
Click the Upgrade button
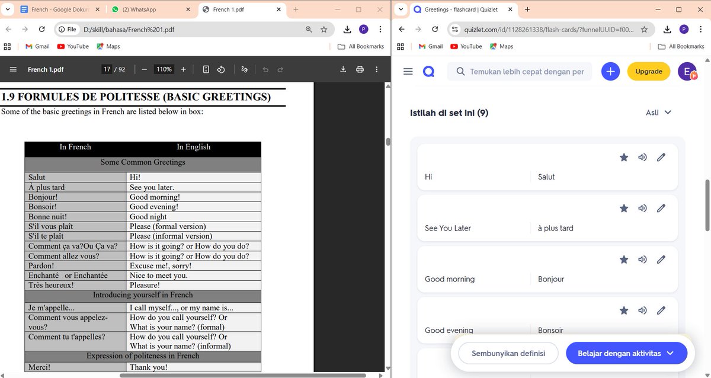(648, 71)
